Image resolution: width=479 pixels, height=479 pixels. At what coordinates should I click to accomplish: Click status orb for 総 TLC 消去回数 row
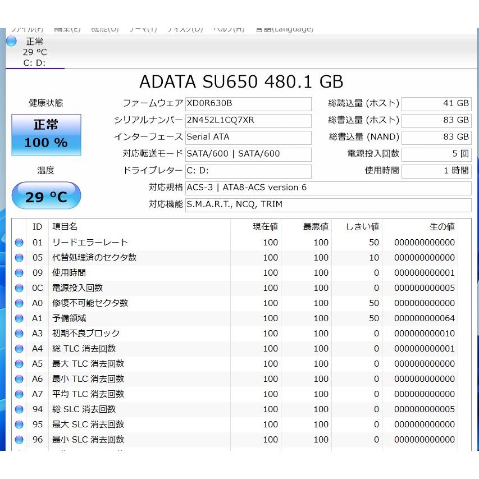(19, 349)
